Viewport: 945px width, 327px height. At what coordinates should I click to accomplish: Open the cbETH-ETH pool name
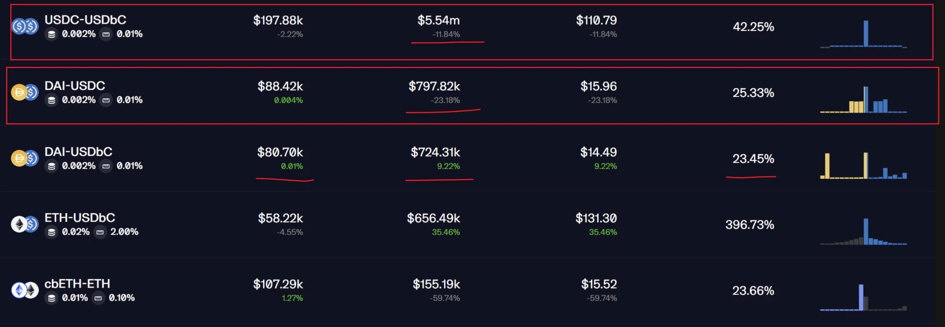(77, 284)
